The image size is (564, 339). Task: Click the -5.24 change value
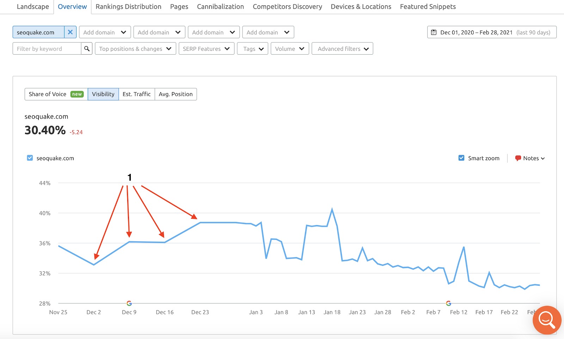tap(76, 132)
